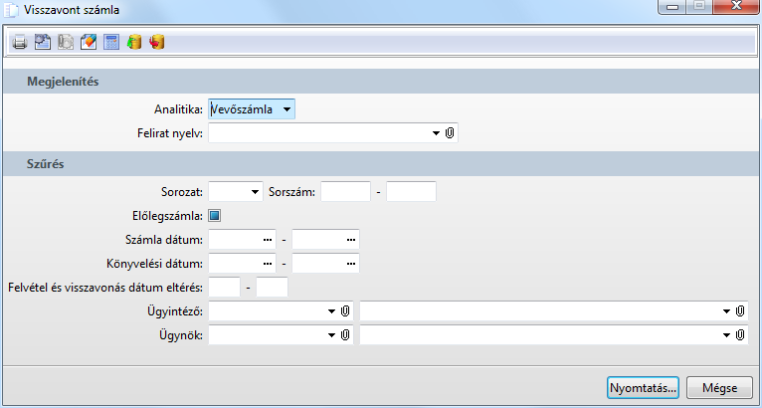Open date picker for Számla dátum start

coord(268,240)
